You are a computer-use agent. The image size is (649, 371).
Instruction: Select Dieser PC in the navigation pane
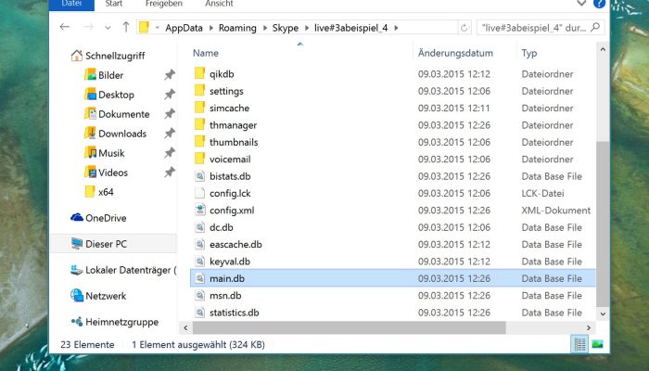[113, 243]
